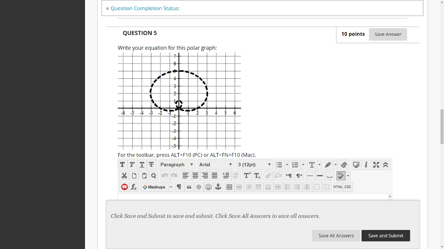444x249 pixels.
Task: Click the page vertical scrollbar thumb
Action: [x=442, y=127]
